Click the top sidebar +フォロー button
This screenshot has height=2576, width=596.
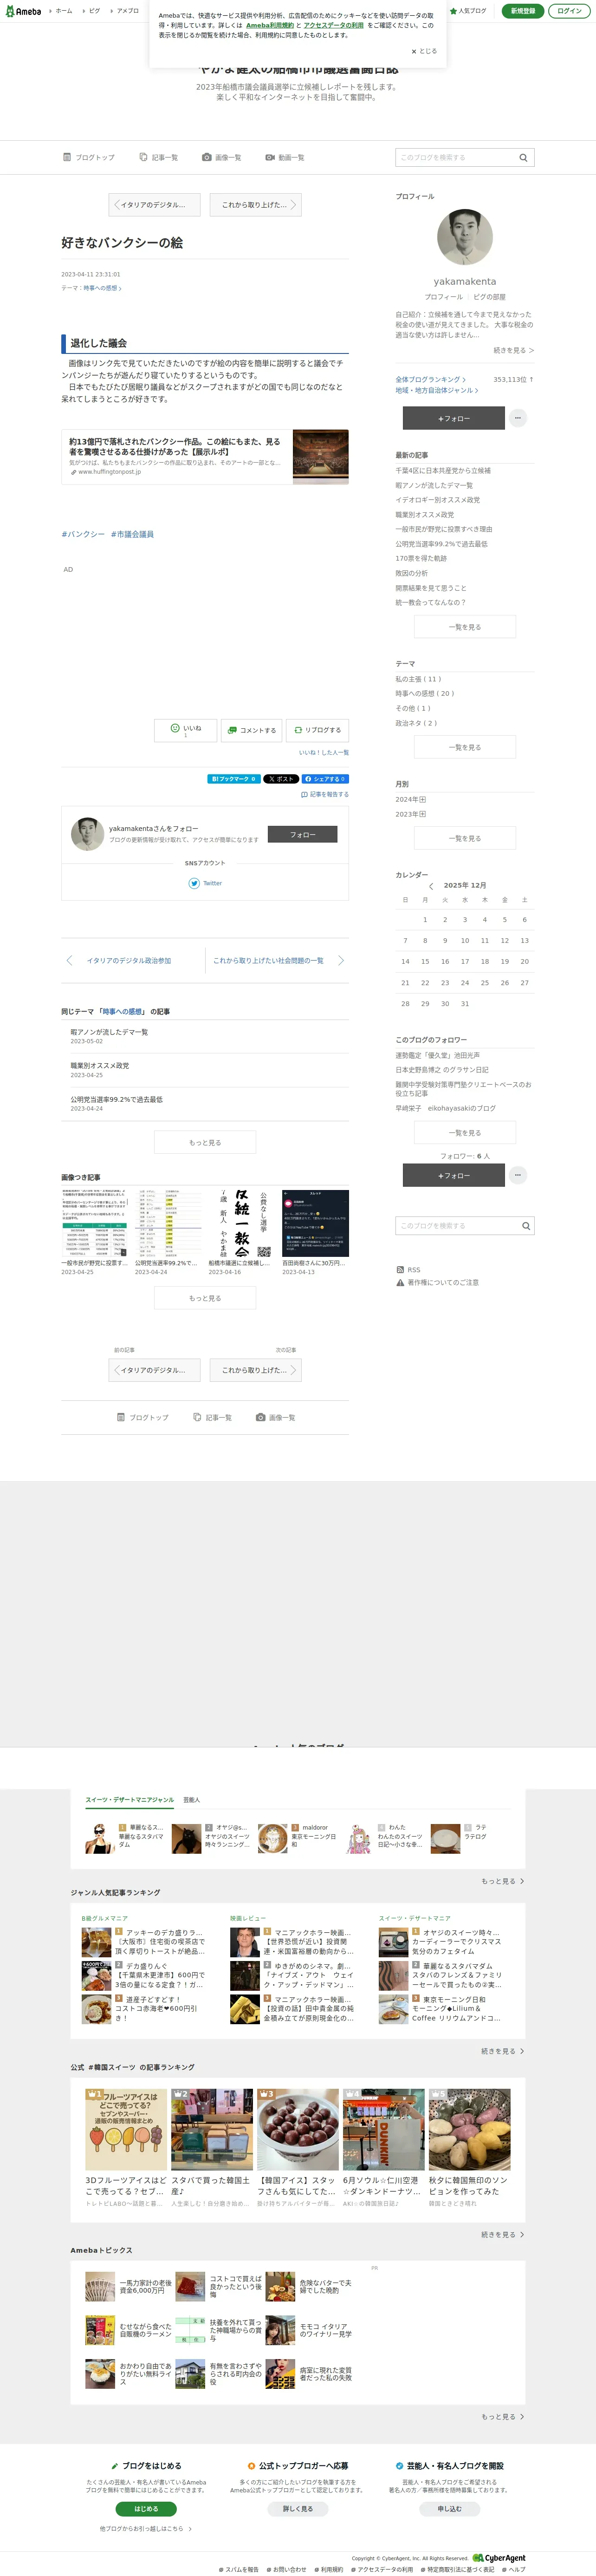point(454,418)
